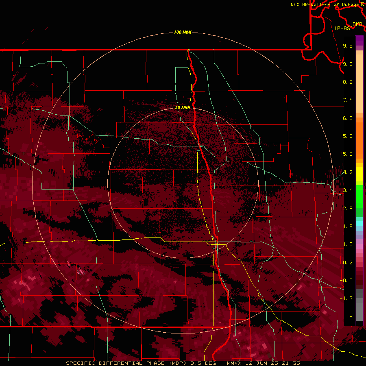Click the DKD label above the color scale

pos(357,24)
